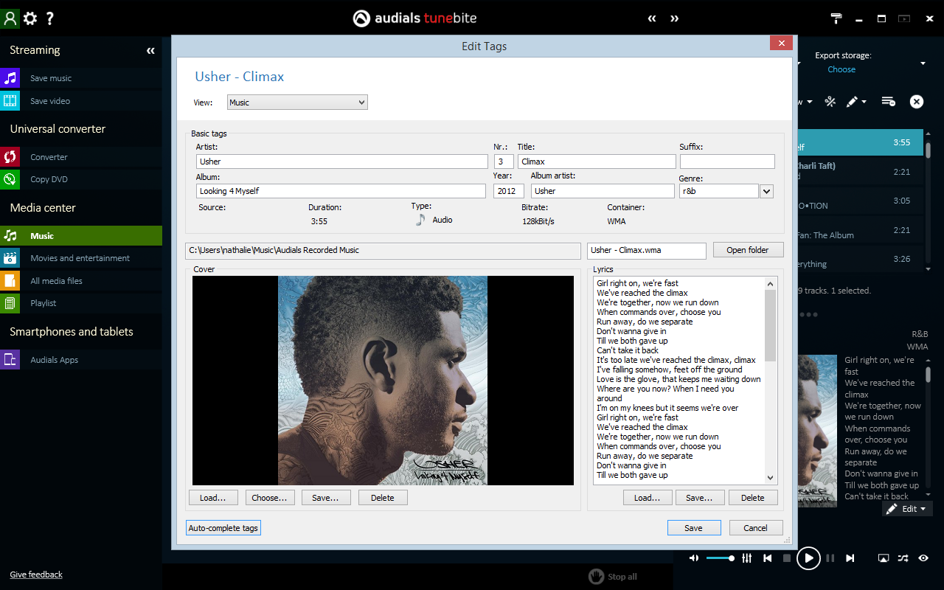The width and height of the screenshot is (944, 590).
Task: Open the Edit dropdown below lyrics preview
Action: pos(908,509)
